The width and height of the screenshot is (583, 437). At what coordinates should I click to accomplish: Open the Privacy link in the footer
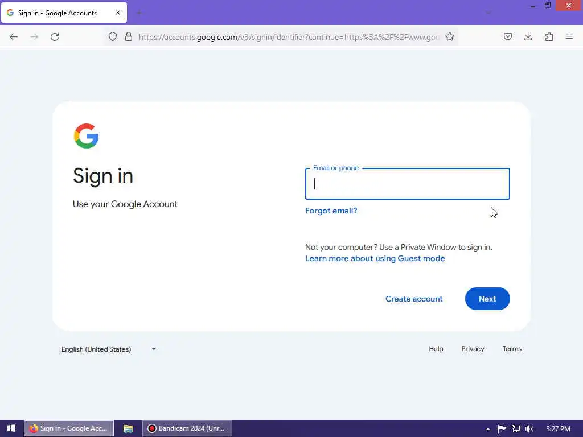click(473, 349)
